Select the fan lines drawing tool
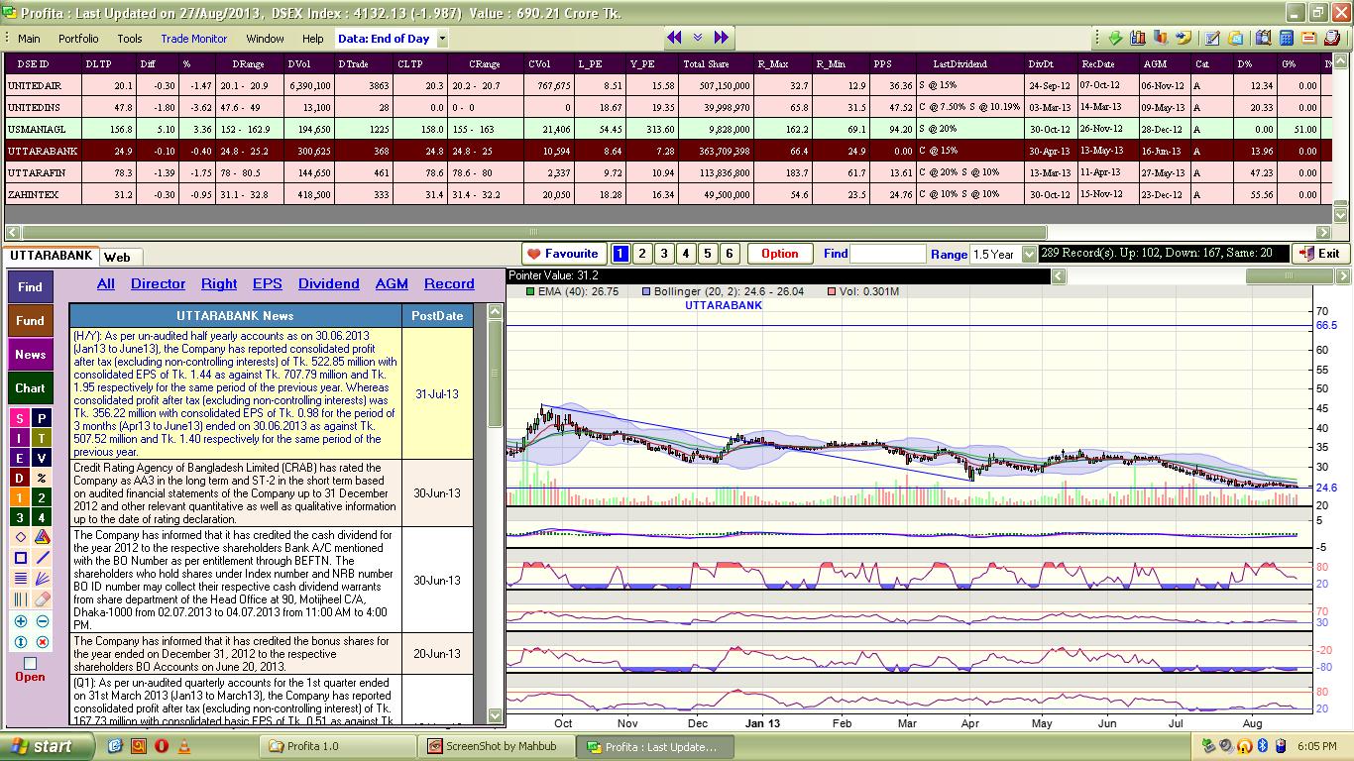The height and width of the screenshot is (761, 1354). [42, 579]
